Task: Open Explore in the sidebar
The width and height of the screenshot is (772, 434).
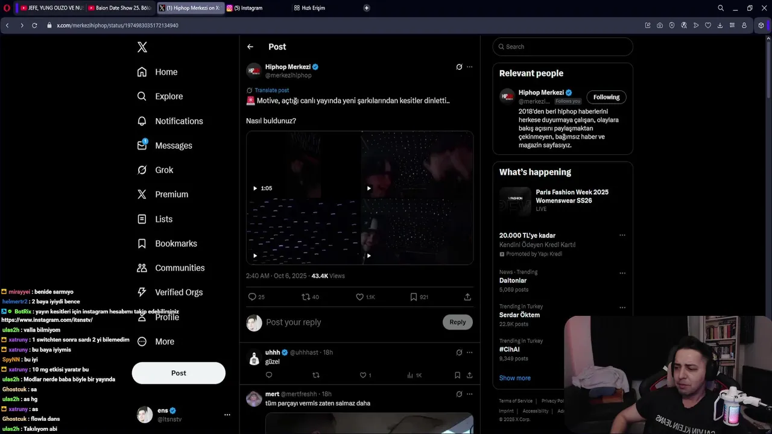Action: pos(160,96)
